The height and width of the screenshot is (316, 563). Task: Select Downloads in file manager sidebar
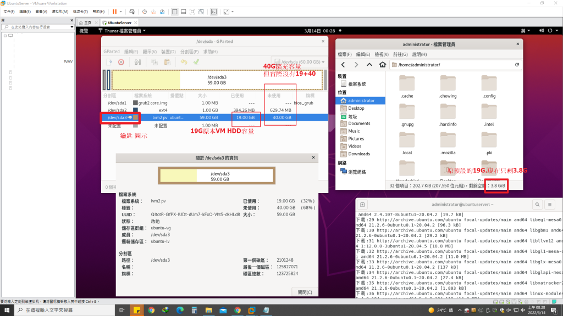click(359, 154)
